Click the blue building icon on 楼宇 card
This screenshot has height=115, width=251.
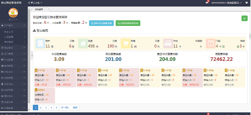(40, 43)
